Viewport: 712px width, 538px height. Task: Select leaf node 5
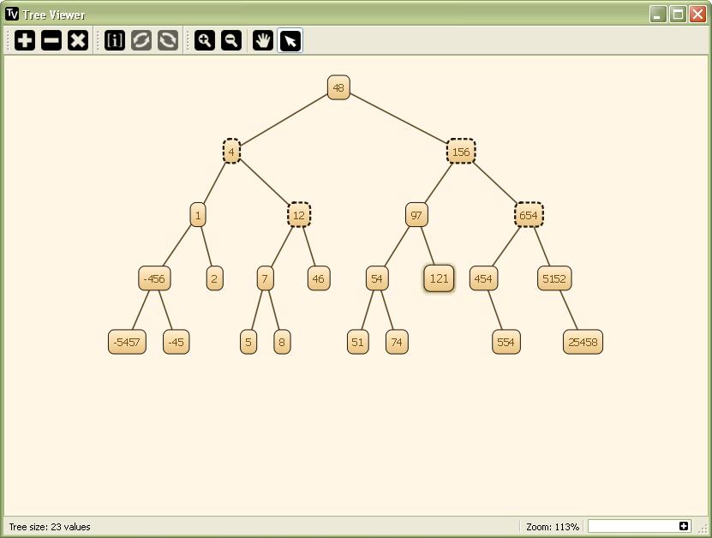coord(248,342)
